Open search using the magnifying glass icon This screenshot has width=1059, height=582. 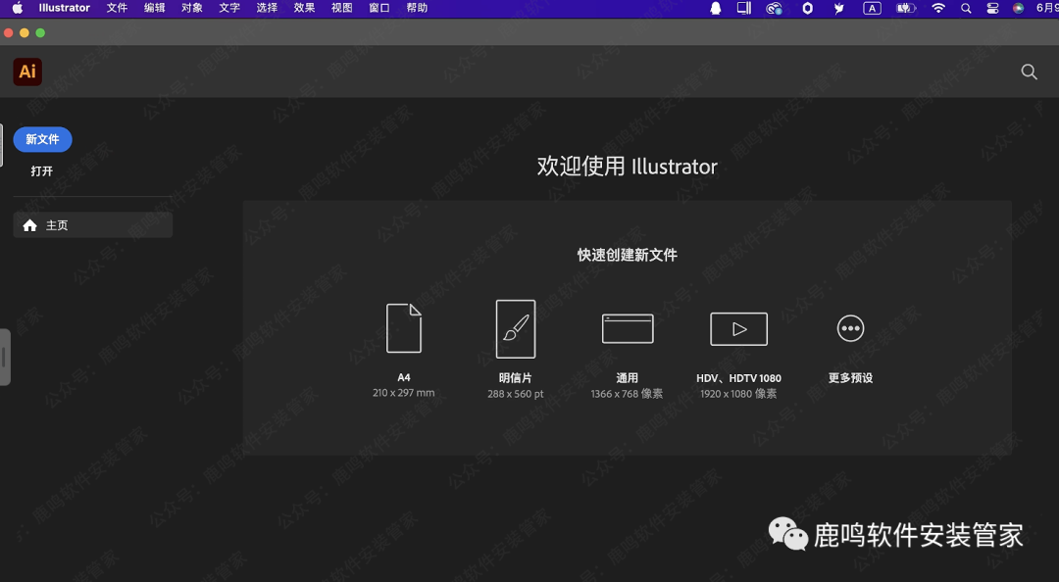pos(1029,72)
